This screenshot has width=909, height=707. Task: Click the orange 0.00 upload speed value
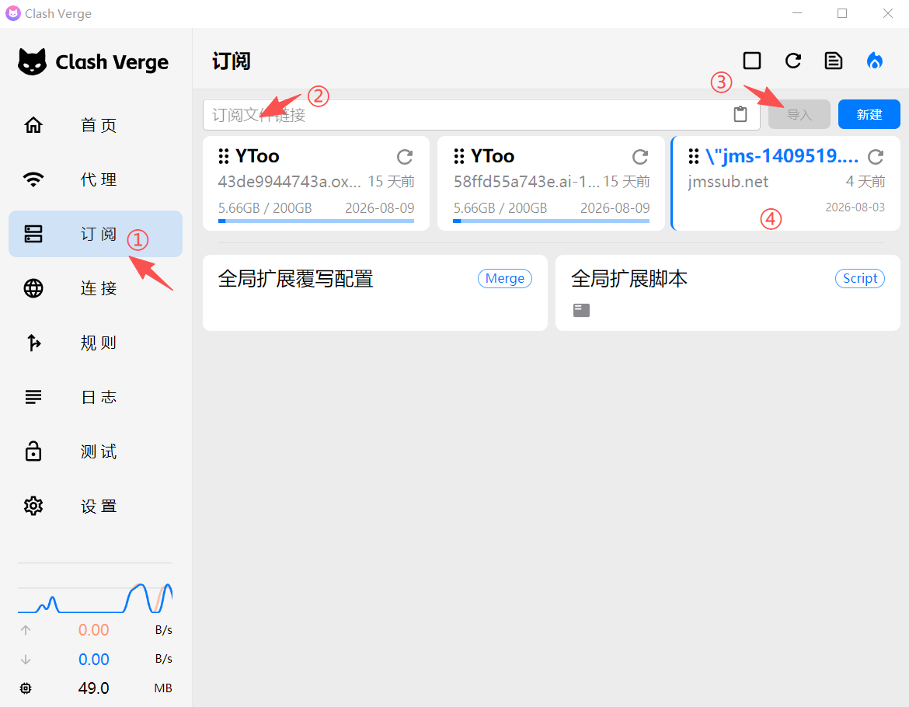pyautogui.click(x=94, y=630)
